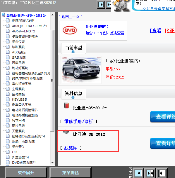Click the bottom view-control left-arrow icon

[x=162, y=173]
